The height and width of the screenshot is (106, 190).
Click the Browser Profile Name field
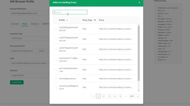(x=29, y=13)
